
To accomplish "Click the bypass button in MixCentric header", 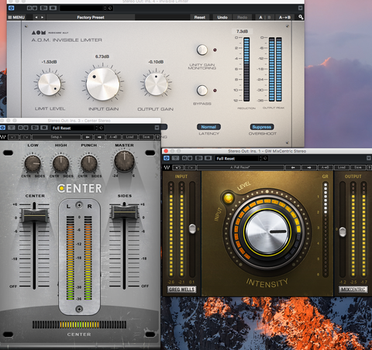I will [x=175, y=158].
